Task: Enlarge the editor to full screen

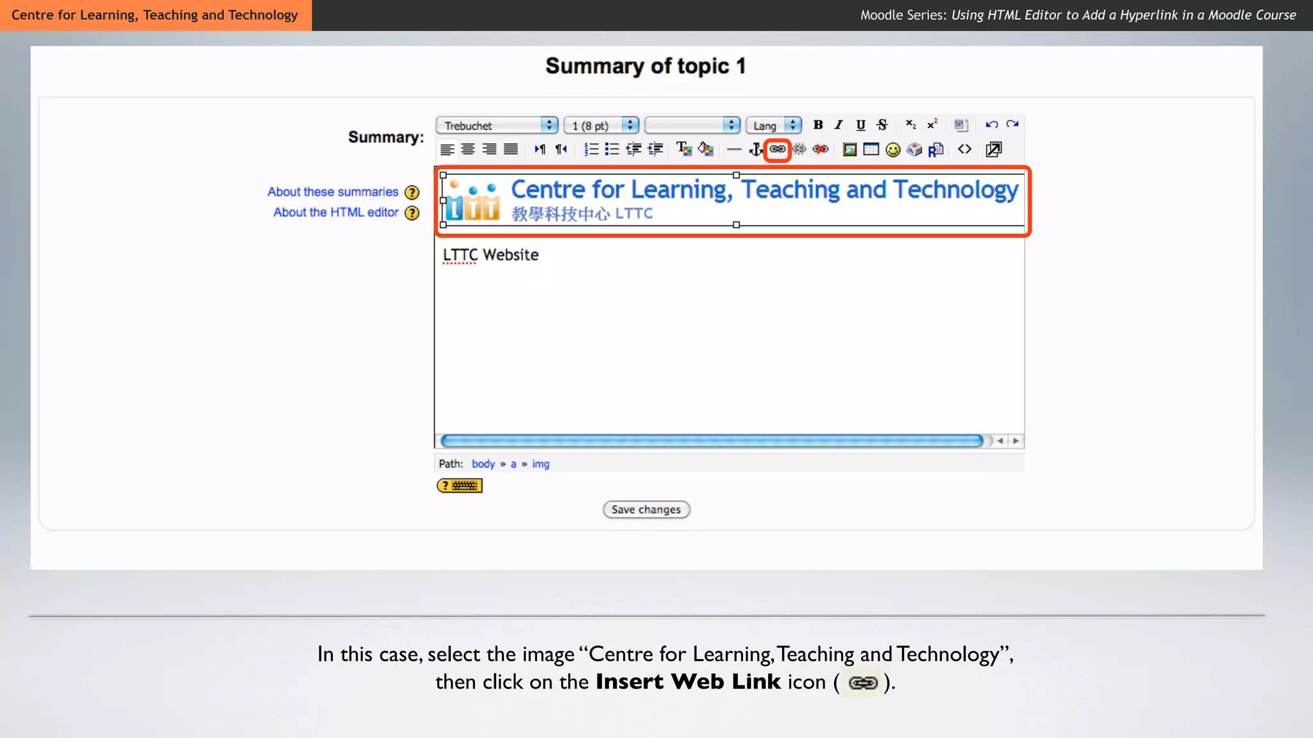Action: (994, 149)
